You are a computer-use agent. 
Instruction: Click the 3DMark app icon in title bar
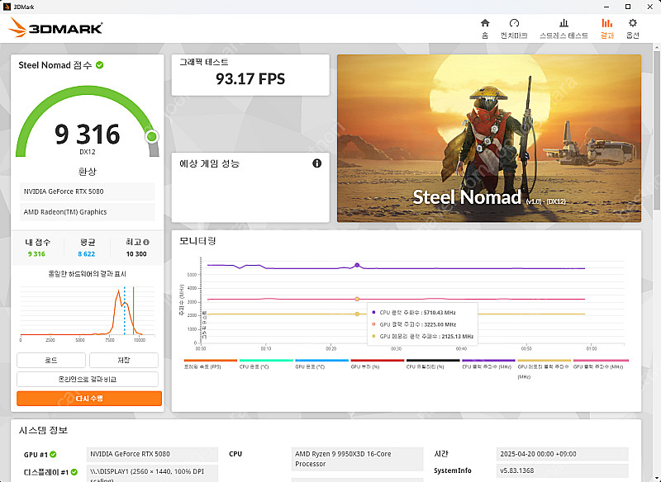coord(7,7)
